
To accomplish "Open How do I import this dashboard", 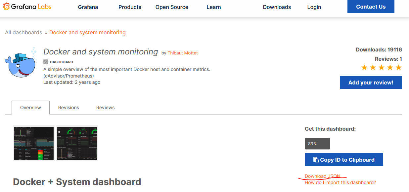I will [341, 182].
